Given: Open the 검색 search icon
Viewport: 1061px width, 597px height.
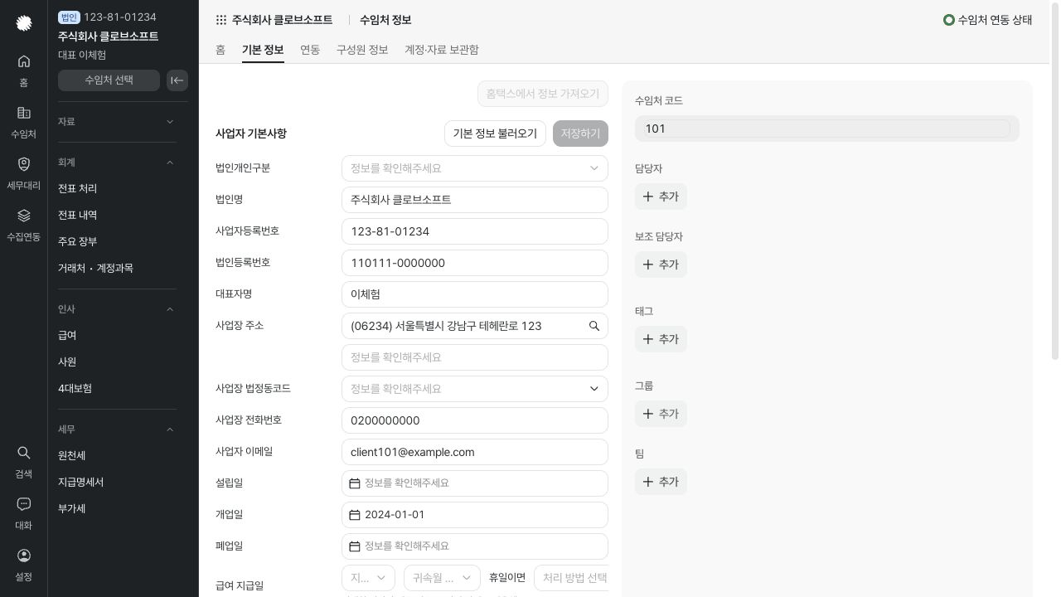Looking at the screenshot, I should 23,462.
